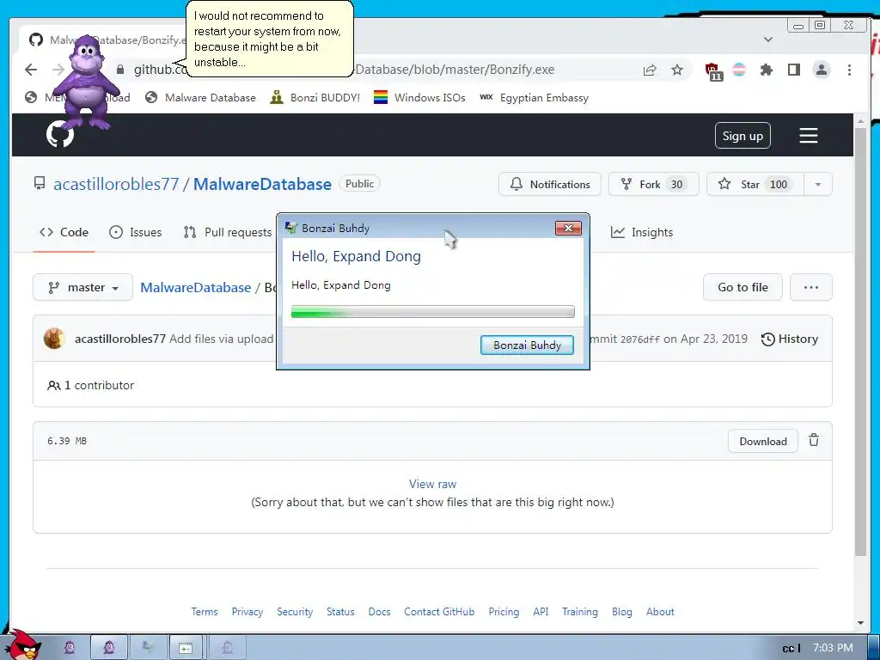
Task: Toggle the browser side panel icon
Action: (793, 70)
